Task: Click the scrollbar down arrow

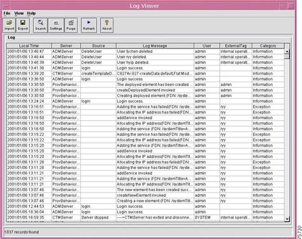Action: 287,219
